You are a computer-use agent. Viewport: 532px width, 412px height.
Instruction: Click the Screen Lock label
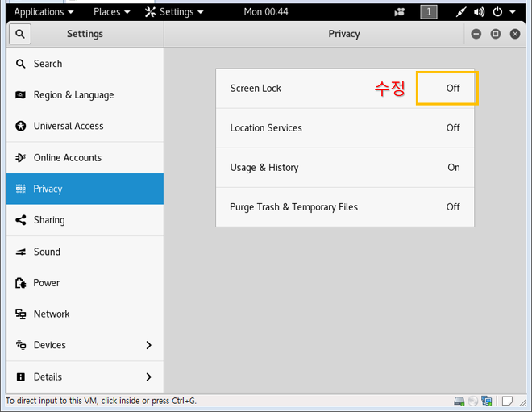(x=256, y=88)
